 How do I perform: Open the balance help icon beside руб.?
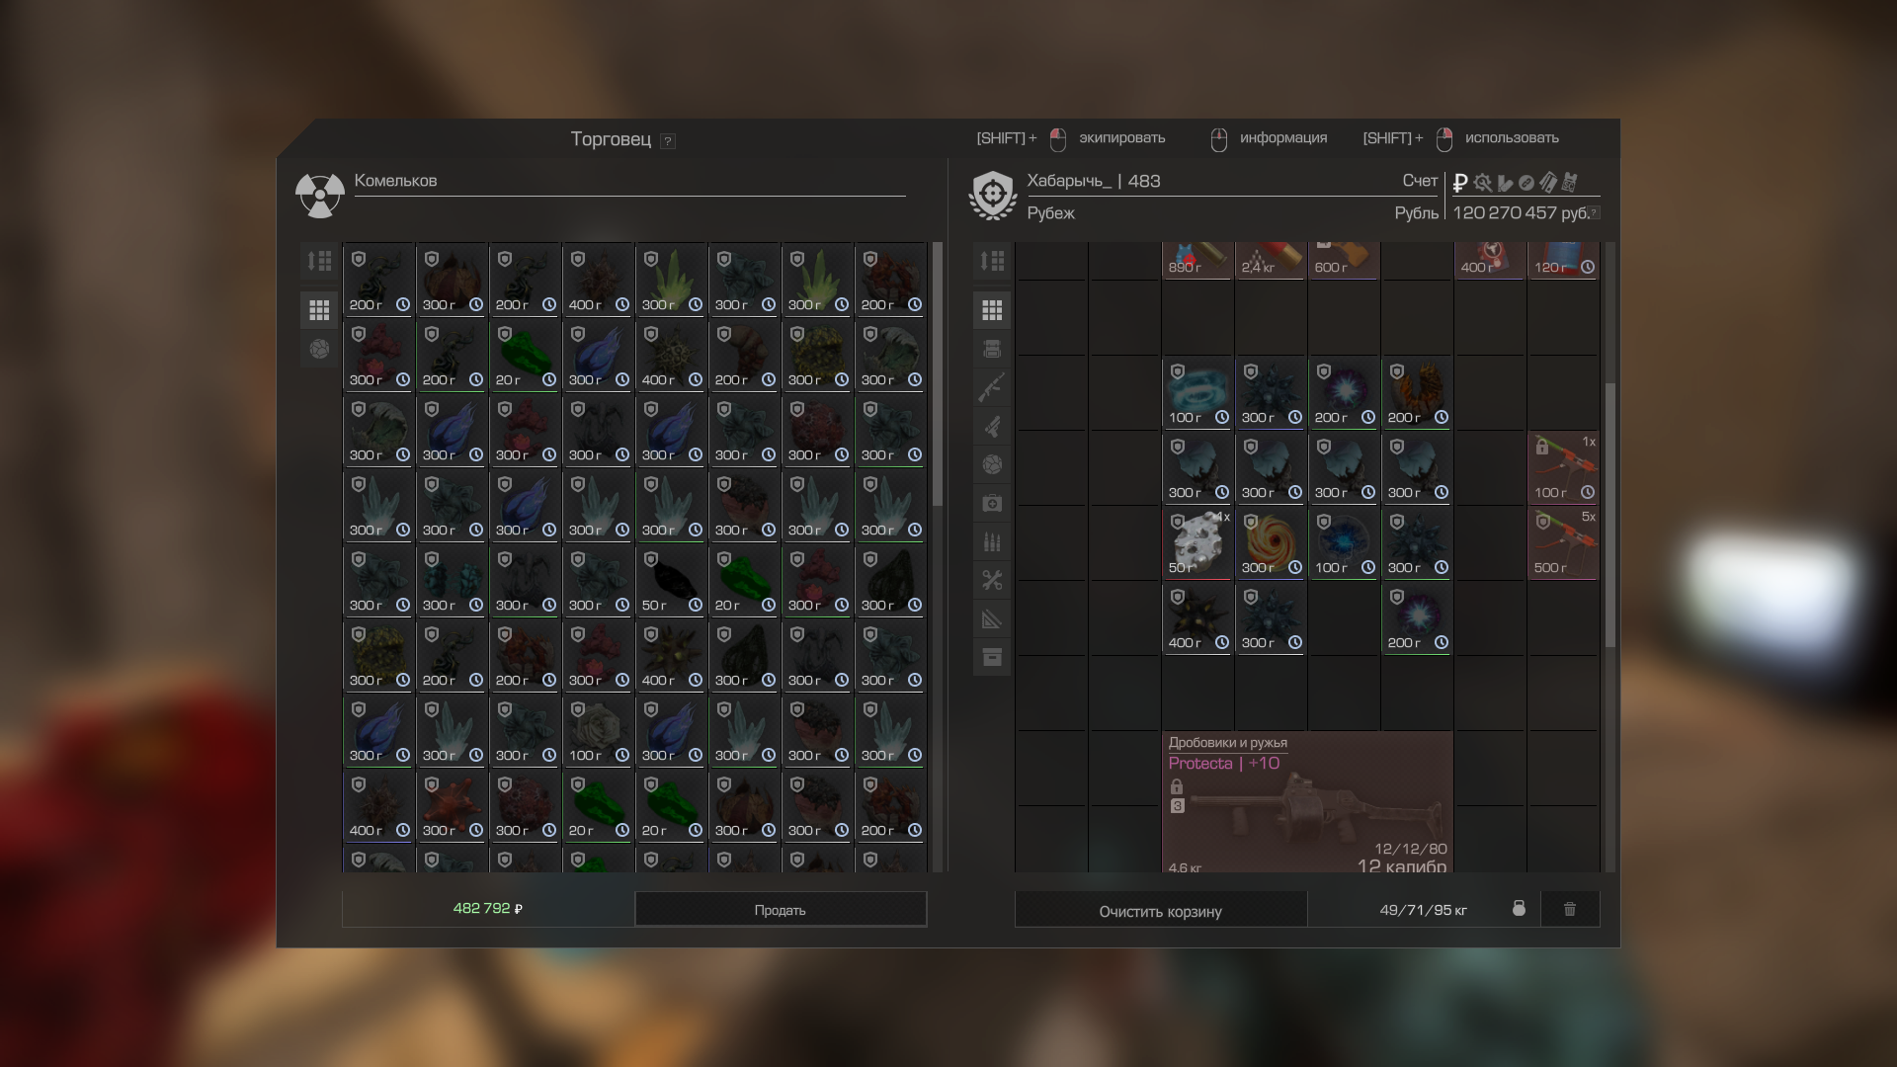coord(1594,212)
